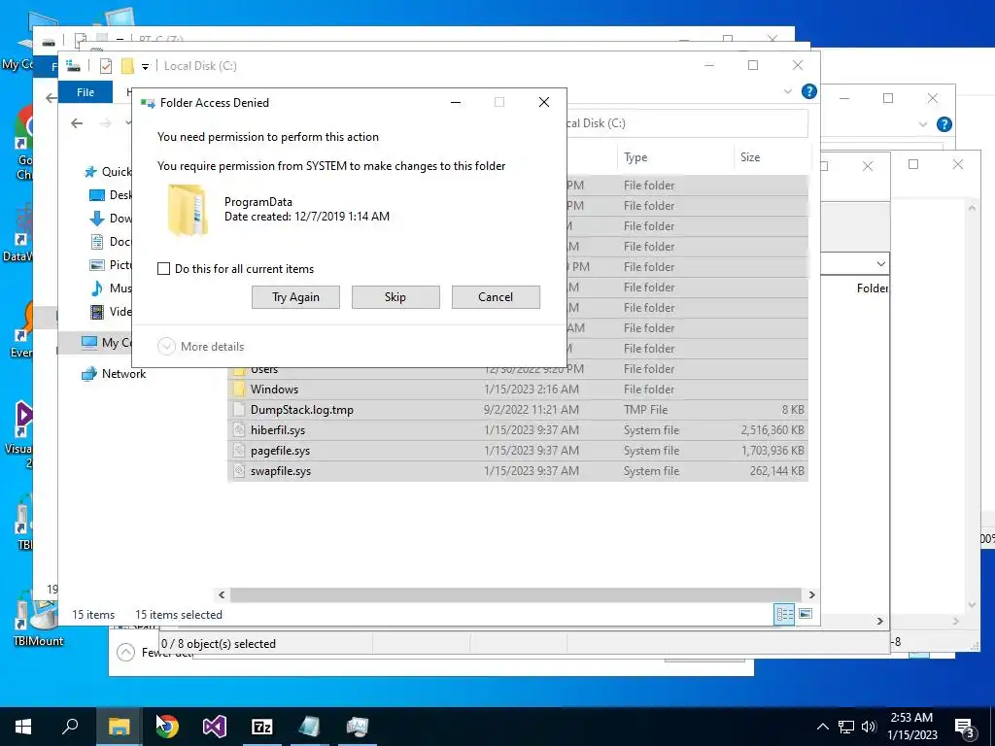Click the 2,516,360 KB size cell
Viewport: 995px width, 746px height.
[772, 430]
